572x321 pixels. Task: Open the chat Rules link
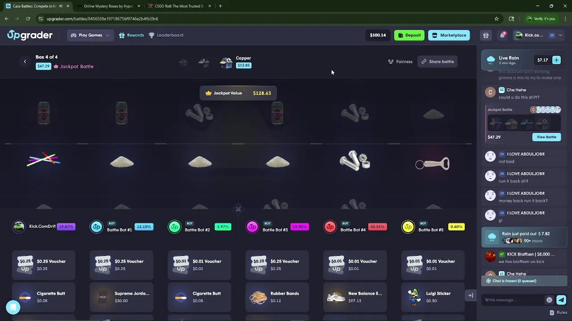[559, 313]
